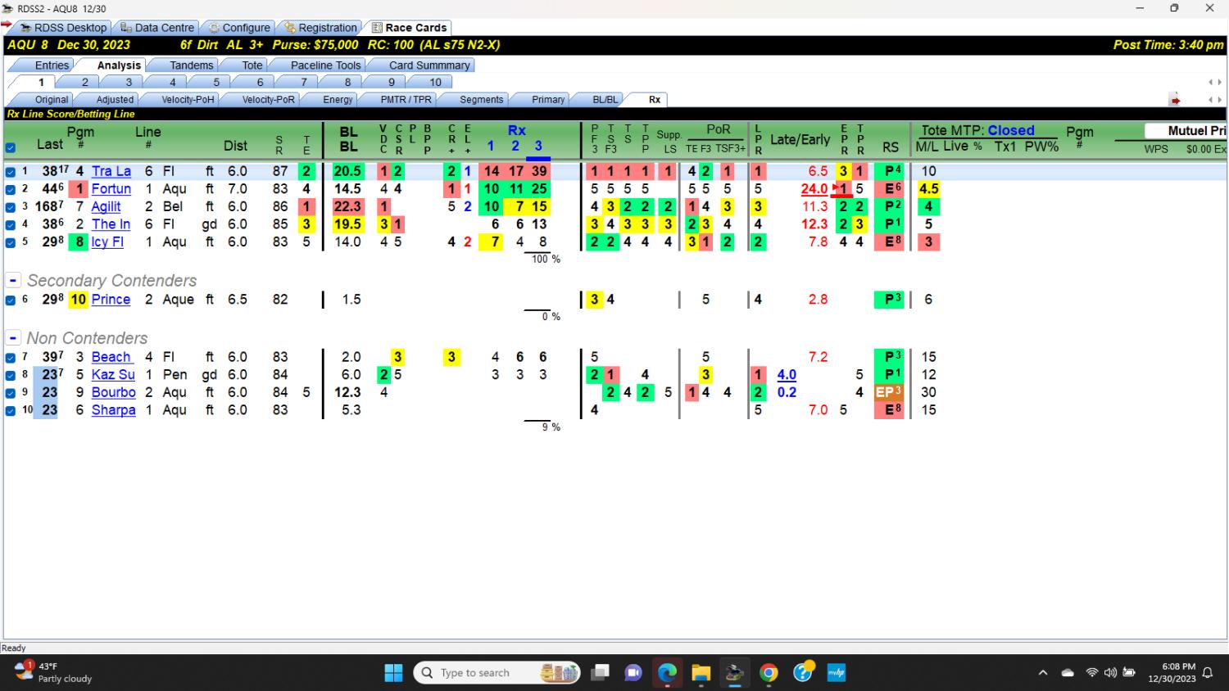Image resolution: width=1229 pixels, height=691 pixels.
Task: Open the myHP taskbar app
Action: 836,673
